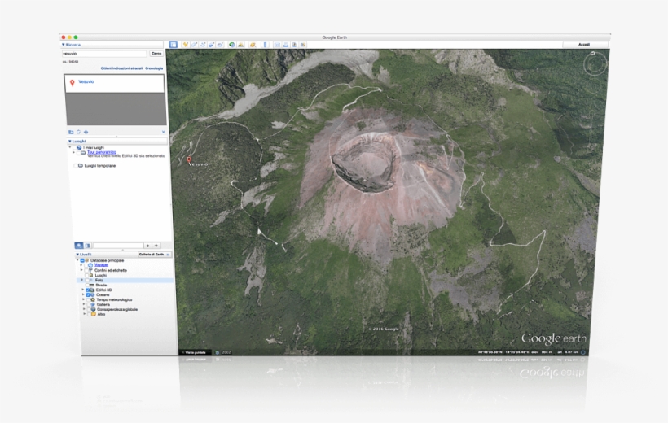668x423 pixels.
Task: Print the current view from toolbar
Action: (286, 45)
